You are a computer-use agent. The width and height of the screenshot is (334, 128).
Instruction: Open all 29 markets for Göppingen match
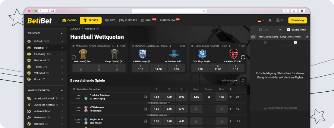click(238, 97)
